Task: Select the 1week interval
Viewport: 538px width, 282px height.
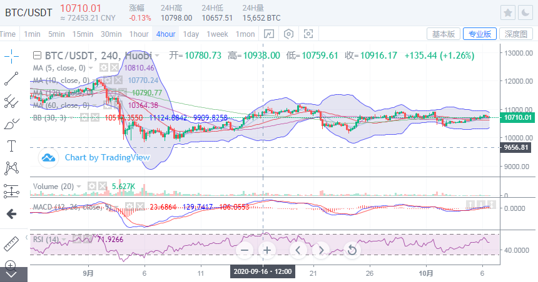Action: pos(217,34)
